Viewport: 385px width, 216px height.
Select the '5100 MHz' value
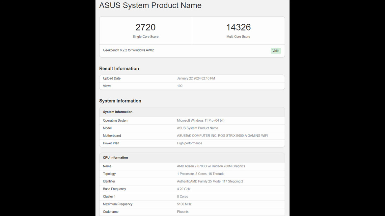click(184, 204)
